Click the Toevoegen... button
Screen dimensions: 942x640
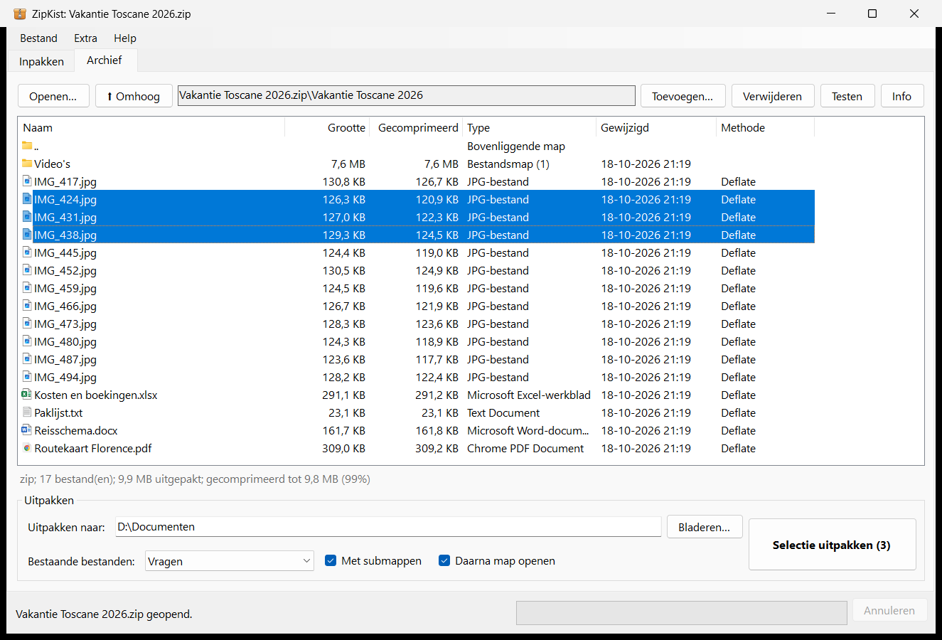point(683,96)
